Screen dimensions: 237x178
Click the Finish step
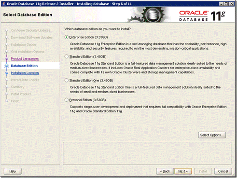click(15, 101)
